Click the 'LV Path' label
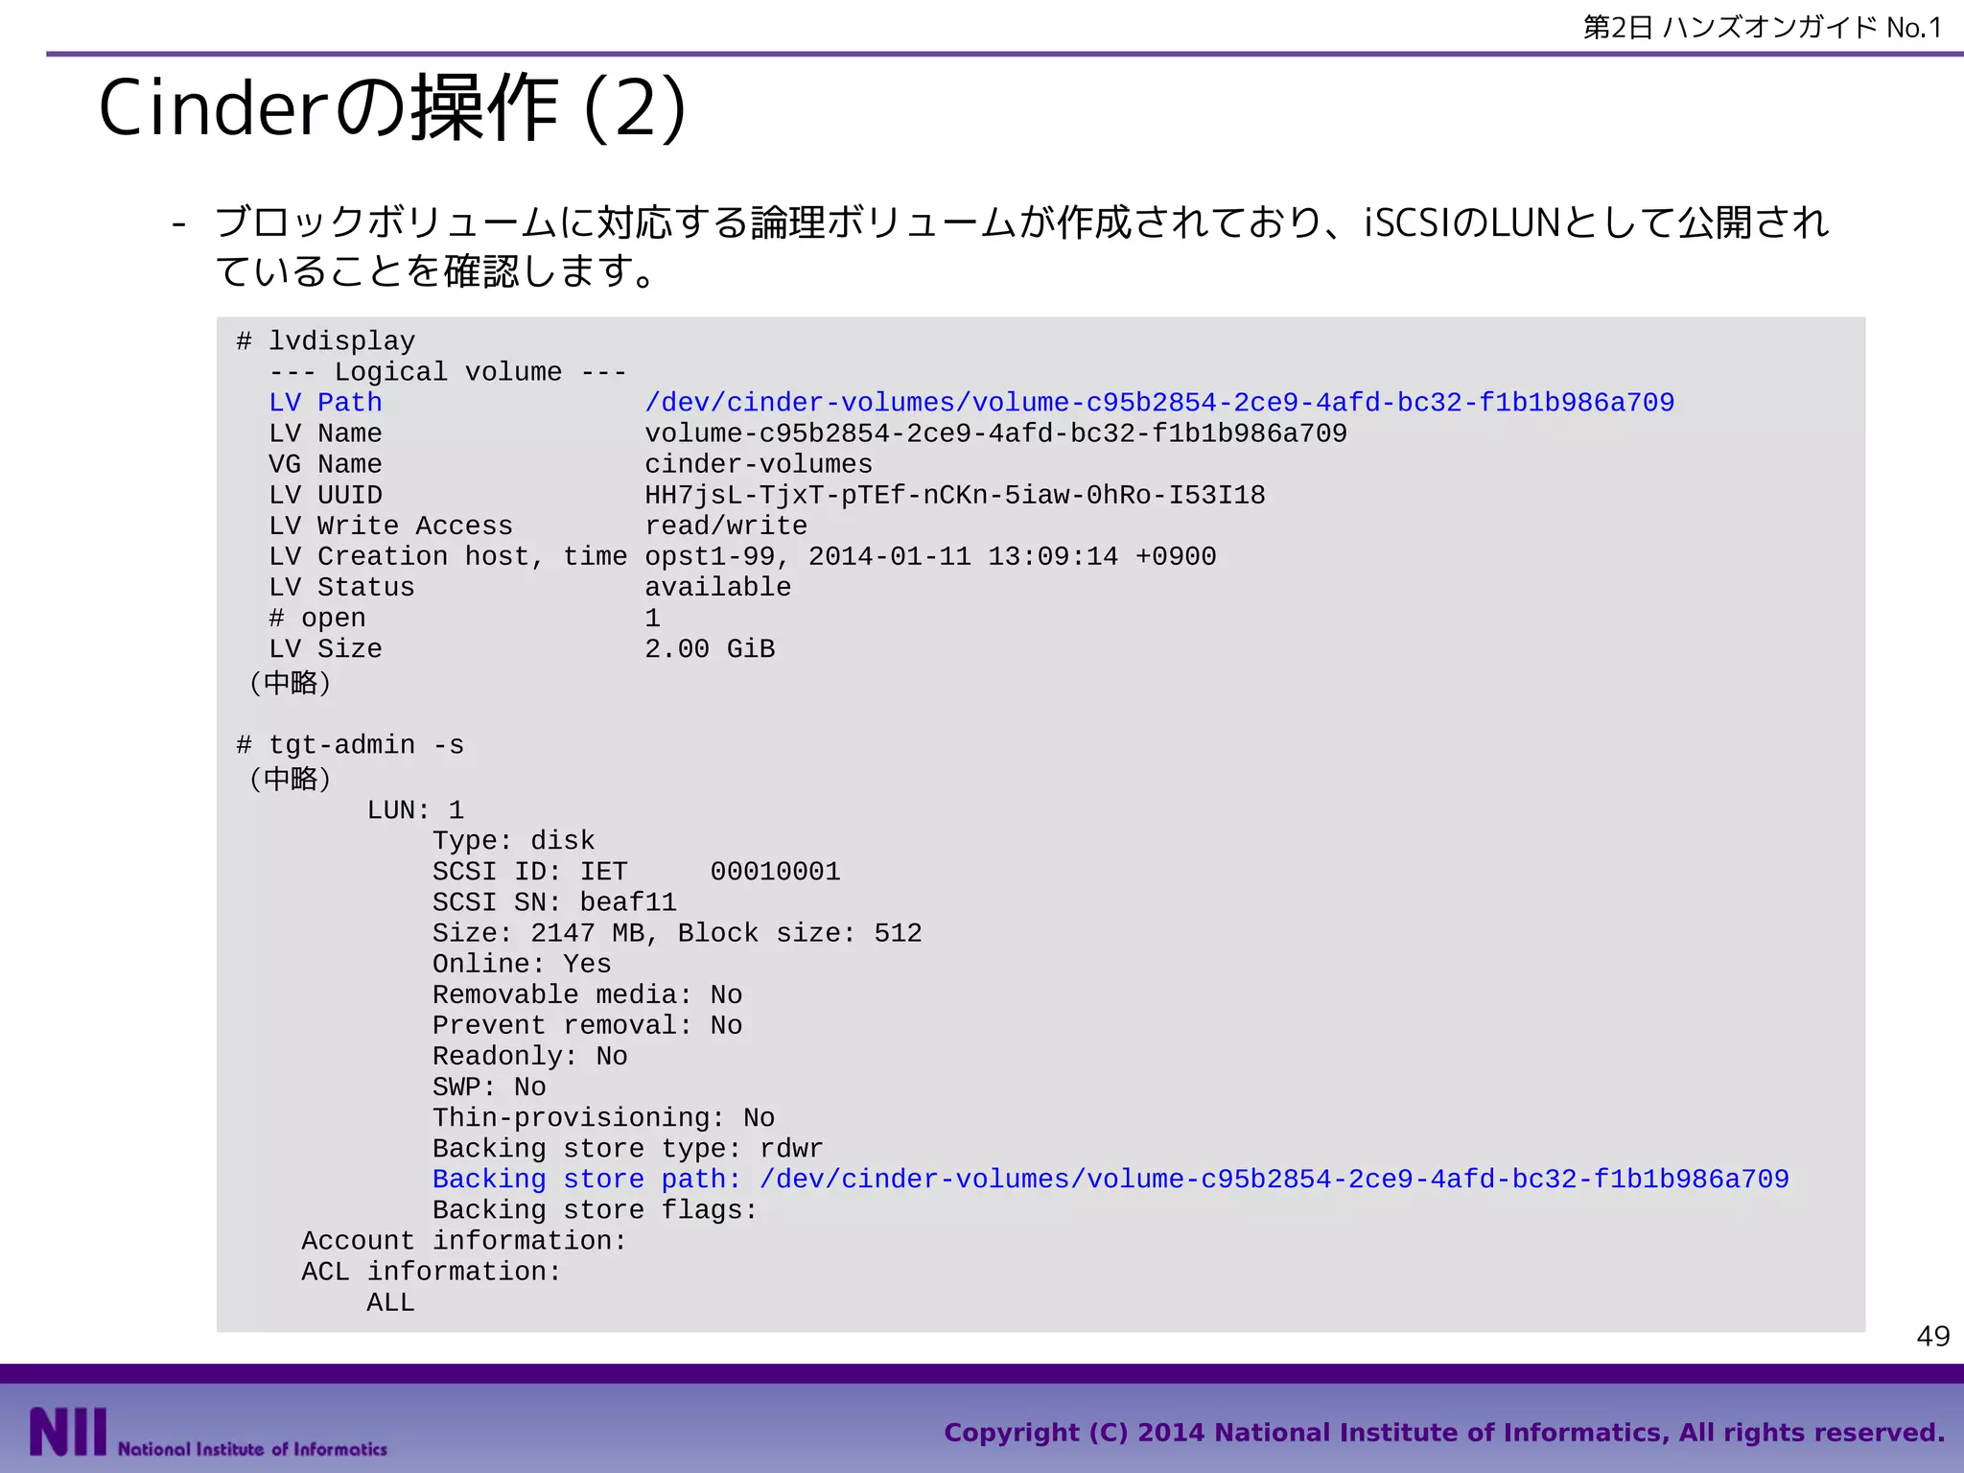This screenshot has height=1473, width=1964. click(325, 402)
